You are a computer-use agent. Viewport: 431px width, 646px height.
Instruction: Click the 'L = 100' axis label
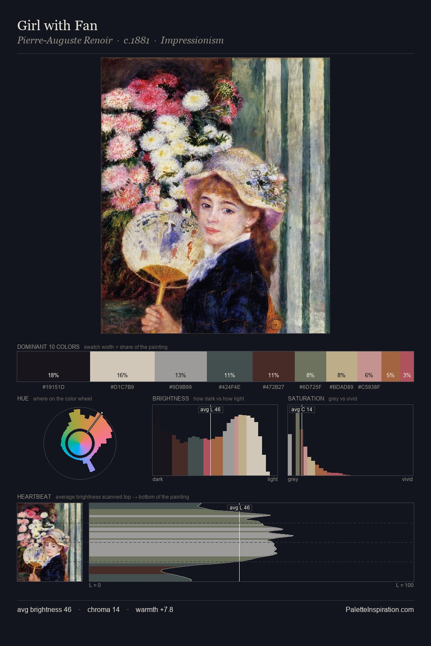coord(405,585)
